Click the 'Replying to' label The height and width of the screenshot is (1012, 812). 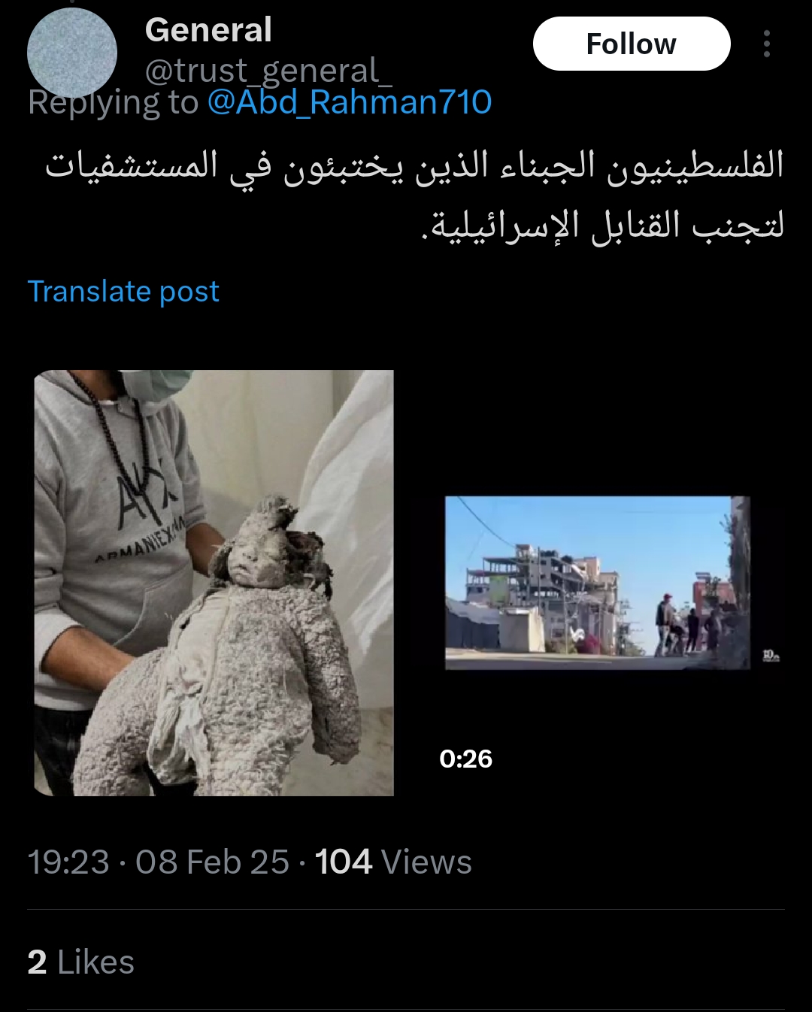tap(113, 102)
